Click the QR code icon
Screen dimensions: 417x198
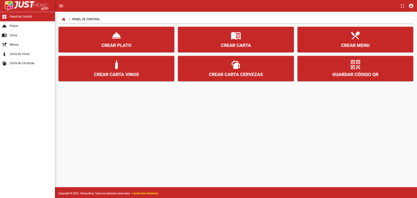(x=355, y=65)
